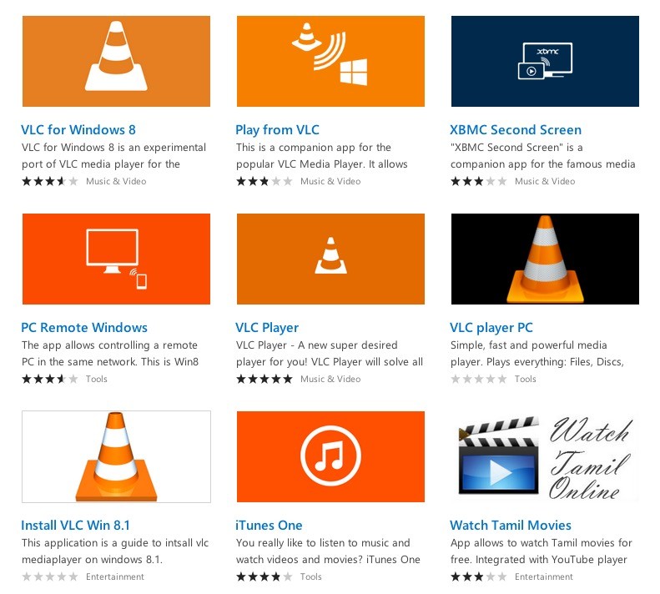Screen dimensions: 660x594
Task: Open the iTunes One music note tile
Action: [x=330, y=456]
